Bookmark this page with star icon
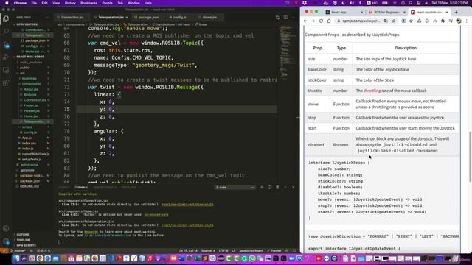This screenshot has height=265, width=472. [393, 21]
